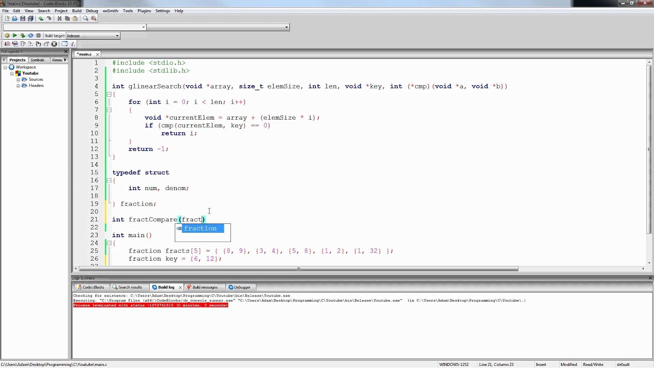
Task: Open the Build menu
Action: [x=77, y=11]
